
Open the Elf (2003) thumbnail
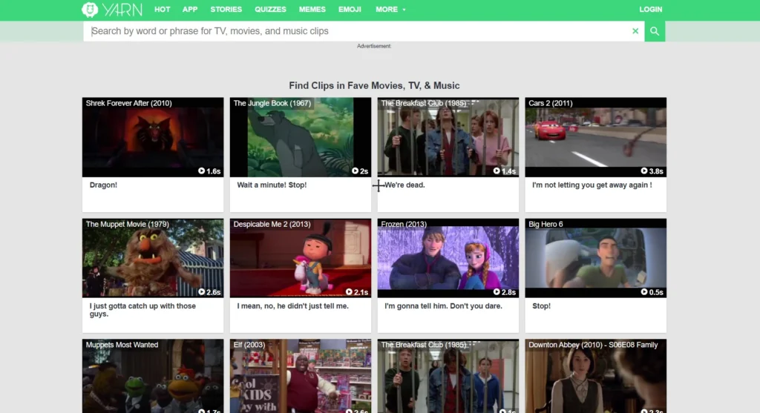(x=301, y=376)
